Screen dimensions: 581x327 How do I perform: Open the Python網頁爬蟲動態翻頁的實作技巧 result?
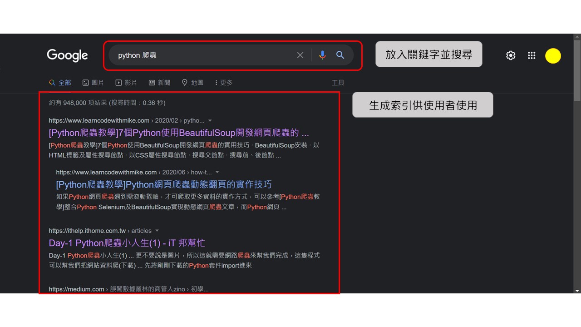(164, 184)
